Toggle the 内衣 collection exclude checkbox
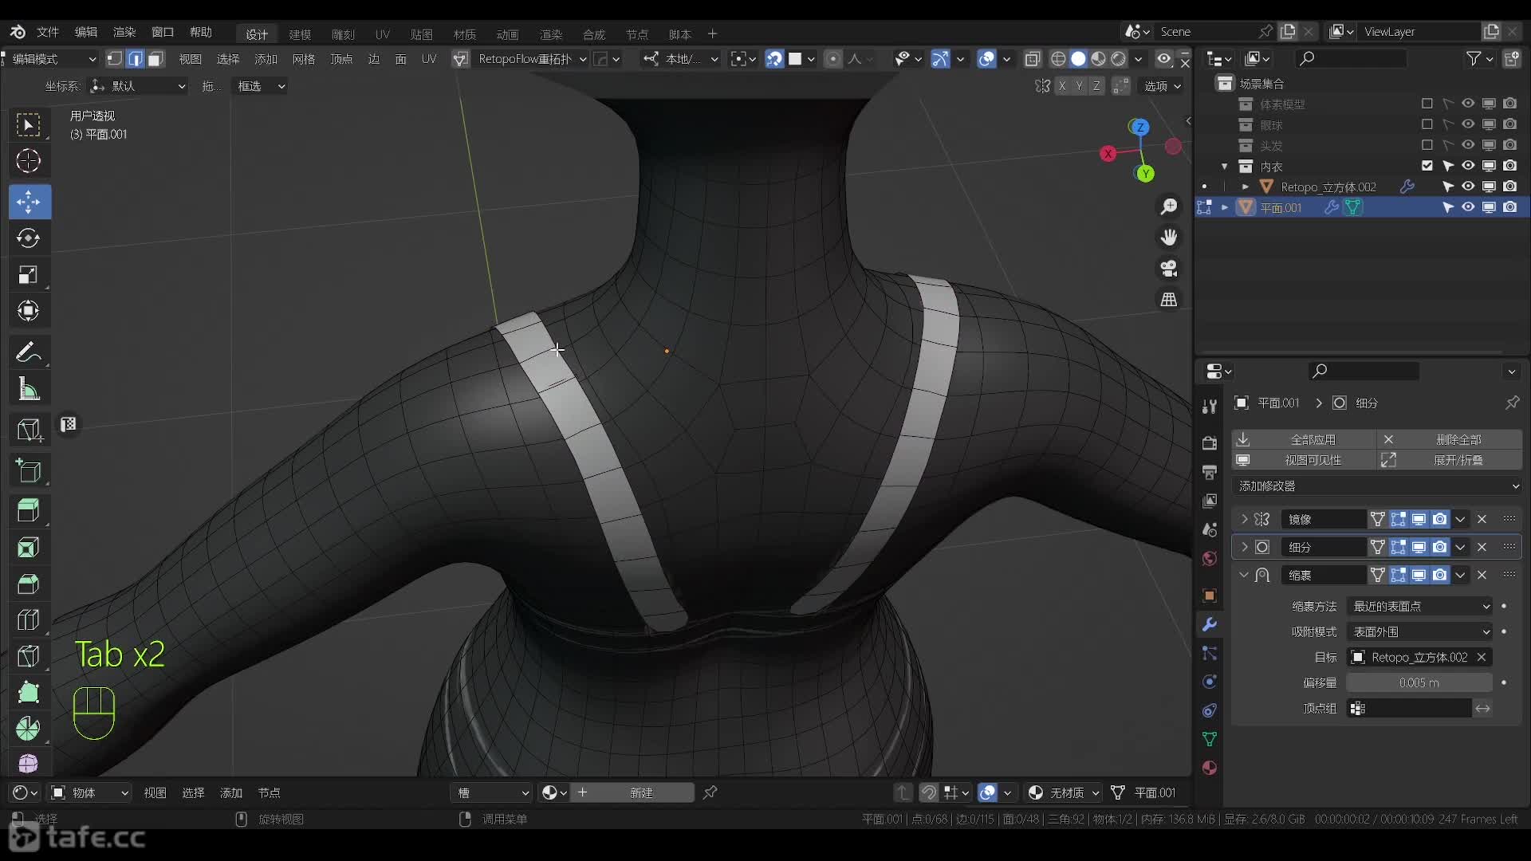 (x=1427, y=166)
